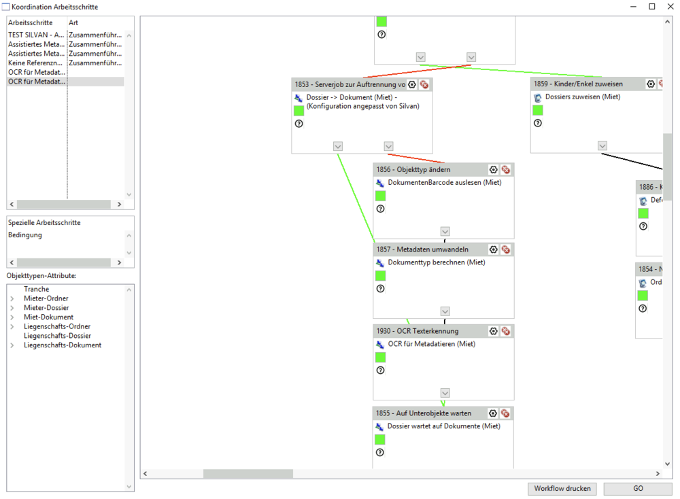Expand the Liegenschafts-Dokument tree node
The height and width of the screenshot is (499, 680).
(x=12, y=345)
